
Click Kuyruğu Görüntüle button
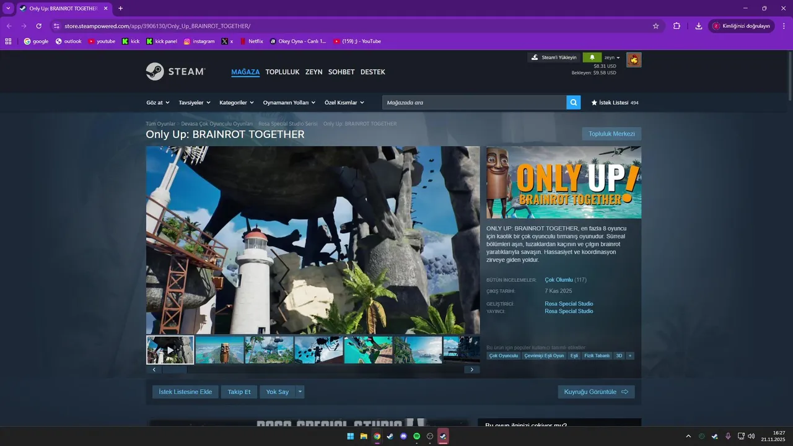pyautogui.click(x=596, y=391)
